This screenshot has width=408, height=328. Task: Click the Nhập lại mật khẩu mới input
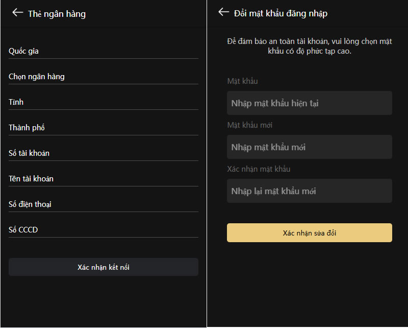pos(309,191)
